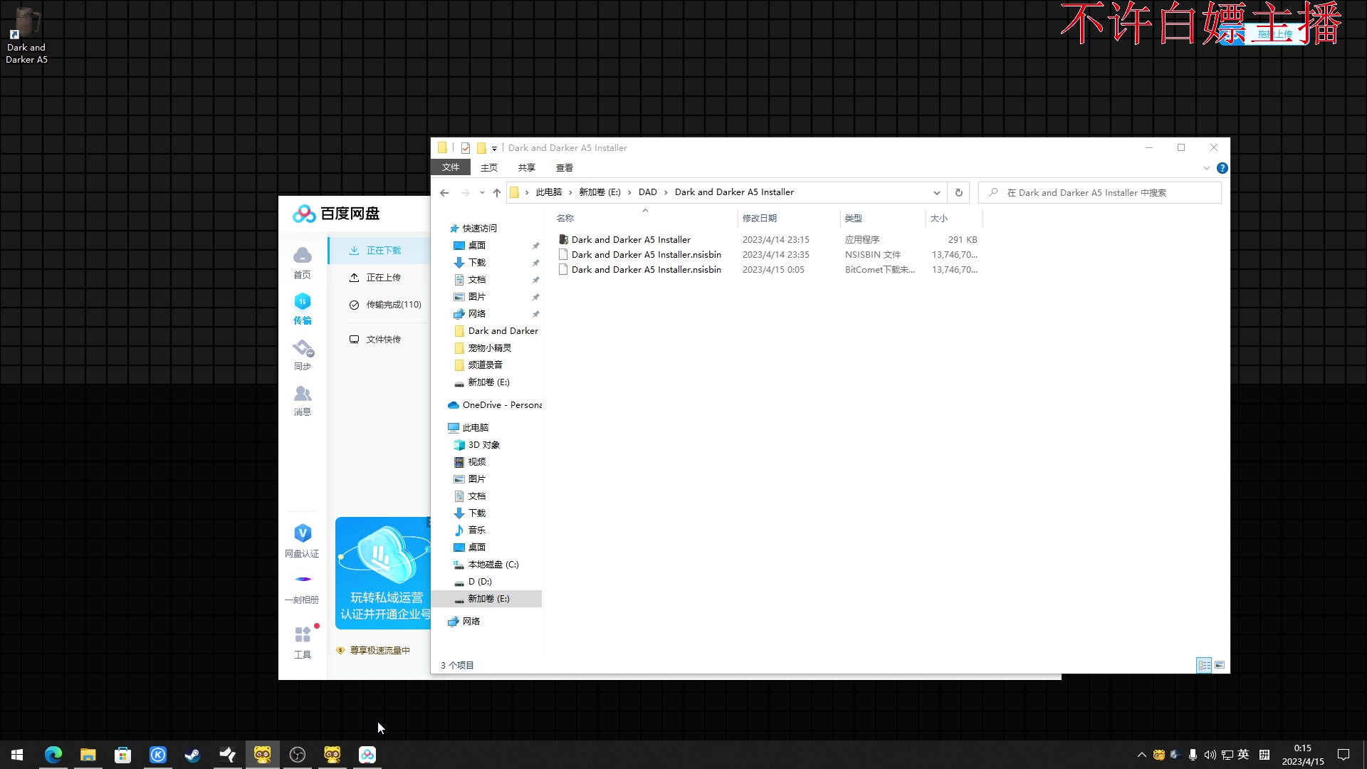Click the New folder icon in title bar

pyautogui.click(x=481, y=148)
